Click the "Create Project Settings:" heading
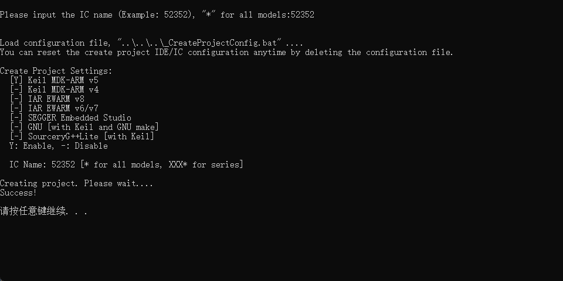The width and height of the screenshot is (563, 281). pyautogui.click(x=56, y=71)
